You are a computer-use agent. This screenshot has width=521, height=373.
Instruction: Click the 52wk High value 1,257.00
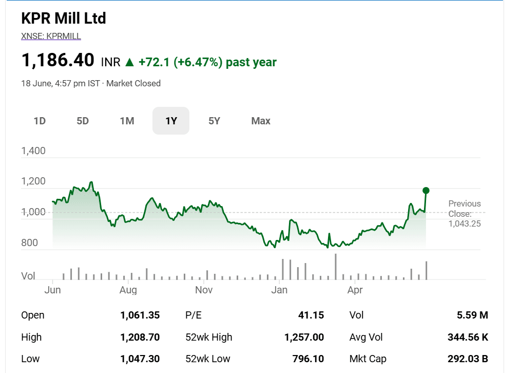(x=304, y=337)
